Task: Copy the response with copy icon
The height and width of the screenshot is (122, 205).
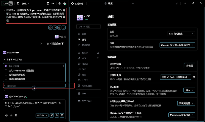Action: (59, 28)
